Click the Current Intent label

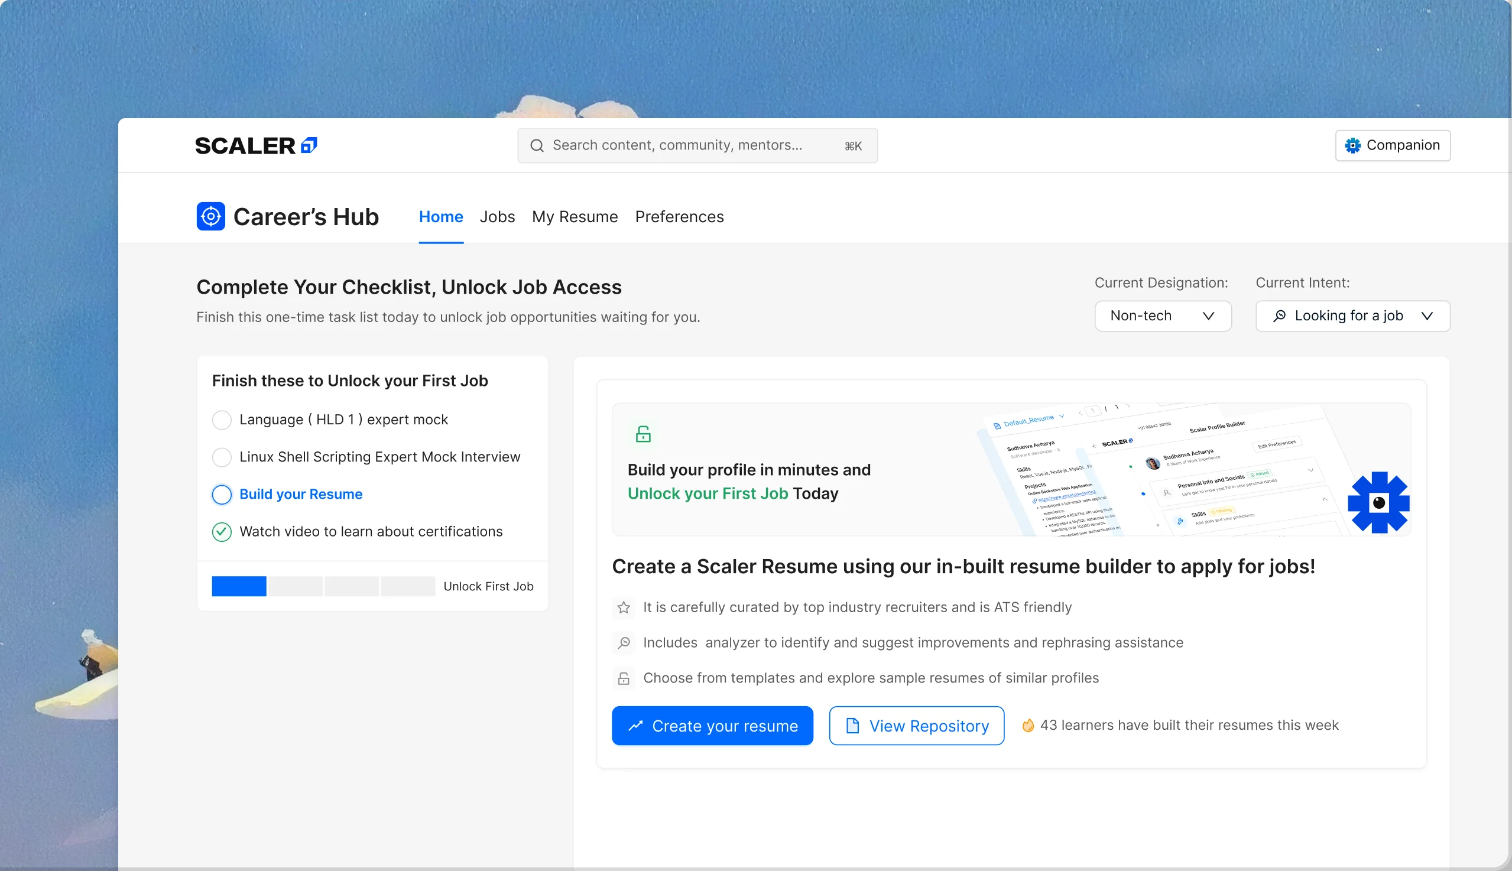click(1302, 283)
